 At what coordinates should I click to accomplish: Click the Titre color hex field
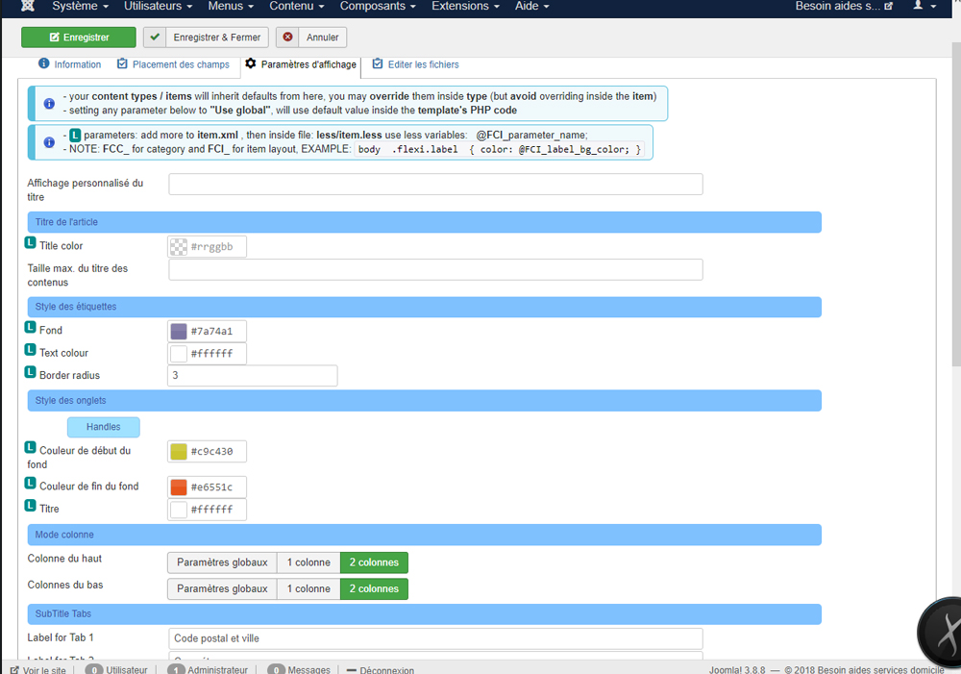(208, 510)
